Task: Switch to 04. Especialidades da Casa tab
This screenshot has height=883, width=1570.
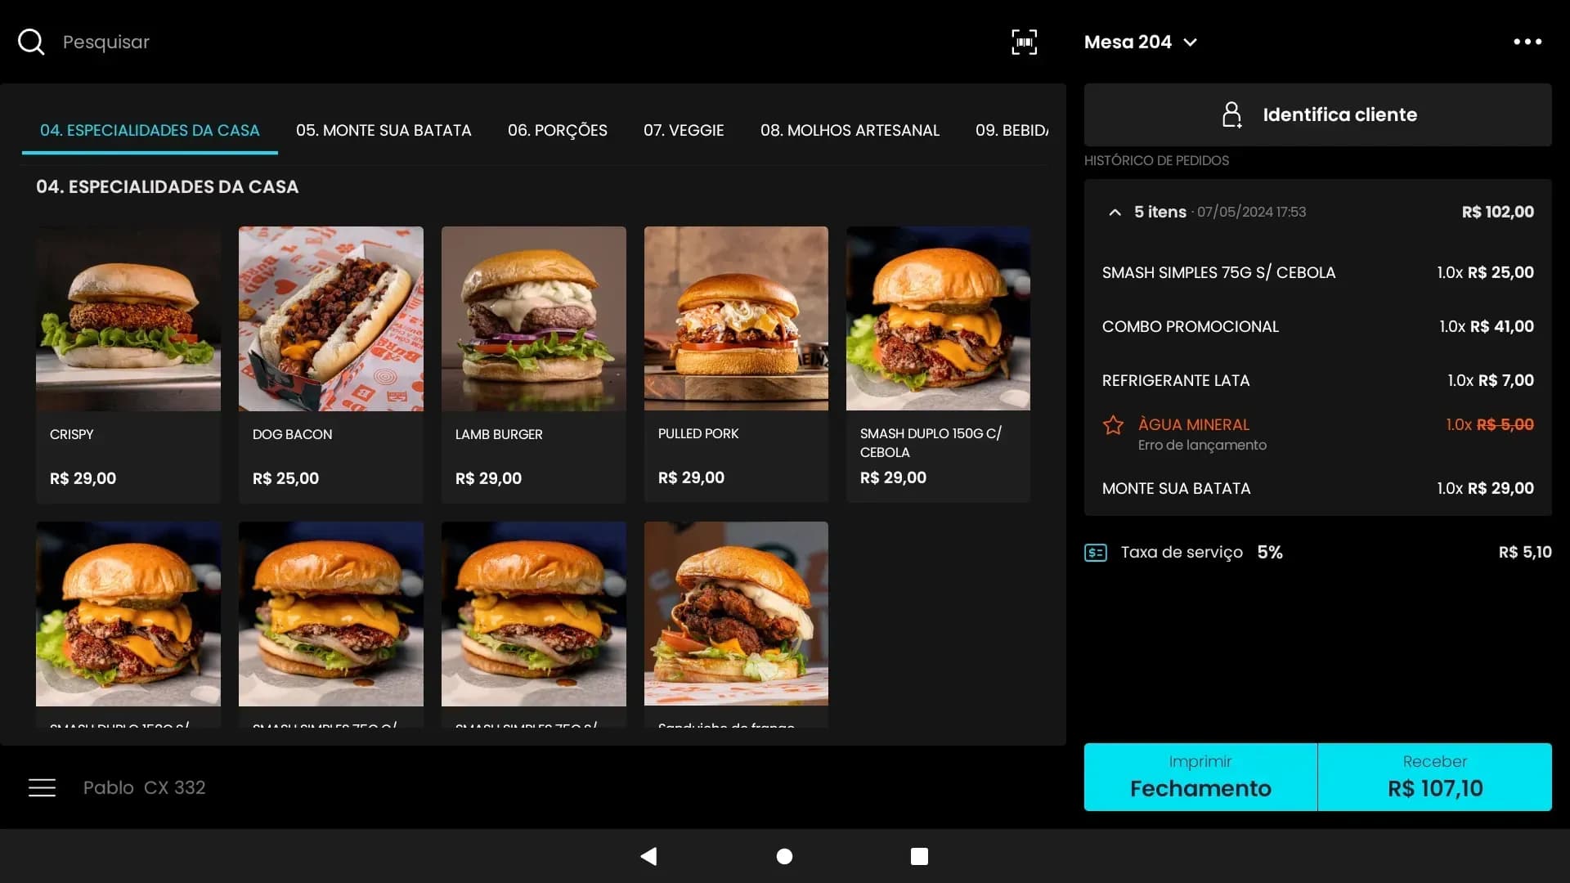Action: click(x=150, y=130)
